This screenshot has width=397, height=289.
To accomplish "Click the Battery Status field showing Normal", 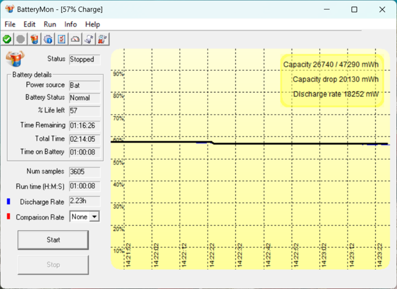I will click(84, 98).
